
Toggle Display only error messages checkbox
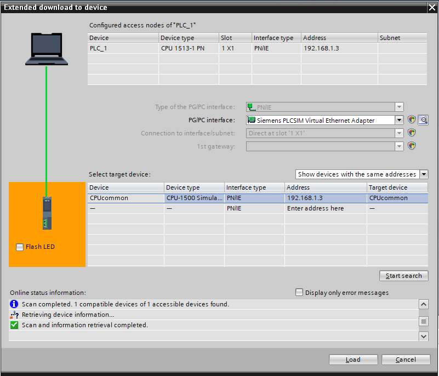coord(299,292)
